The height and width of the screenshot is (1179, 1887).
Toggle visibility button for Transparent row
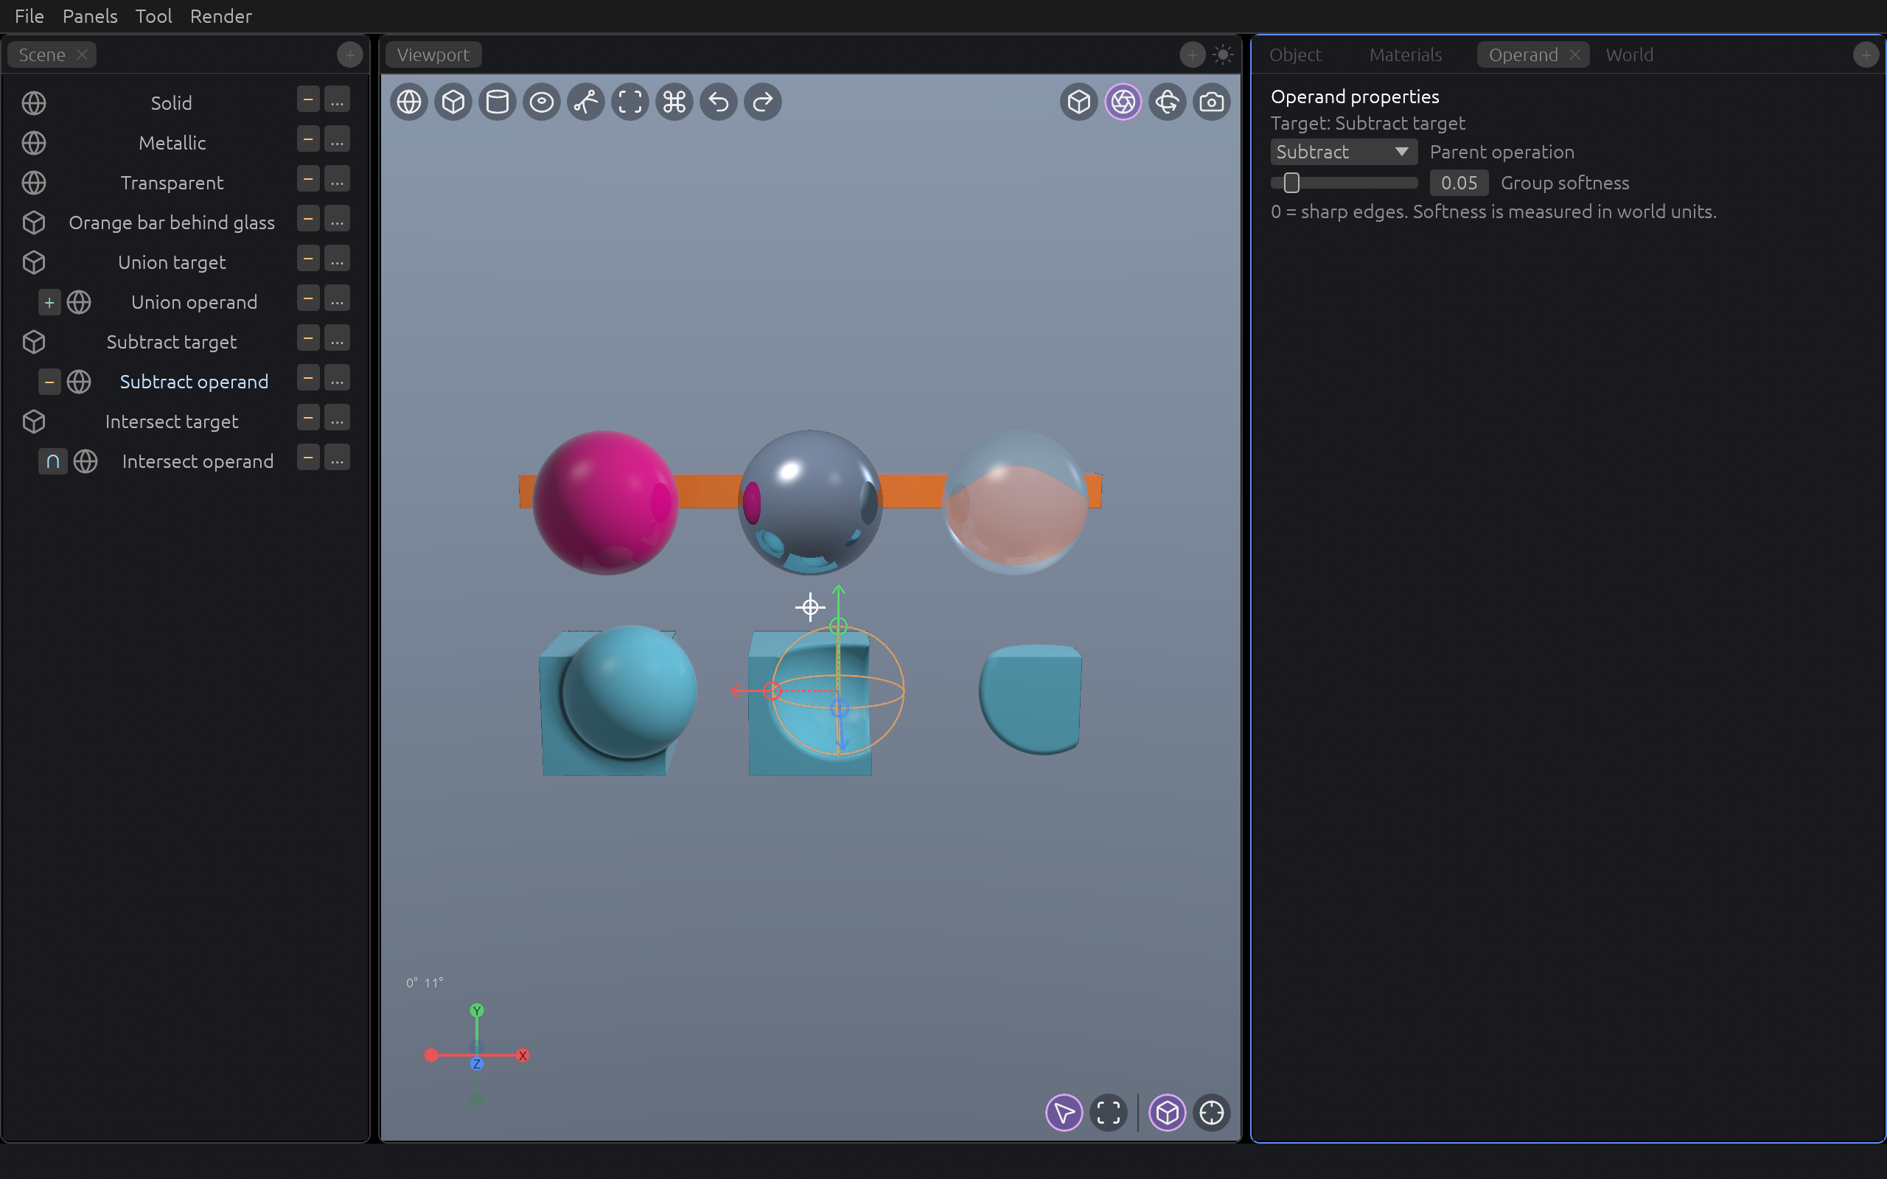click(308, 179)
